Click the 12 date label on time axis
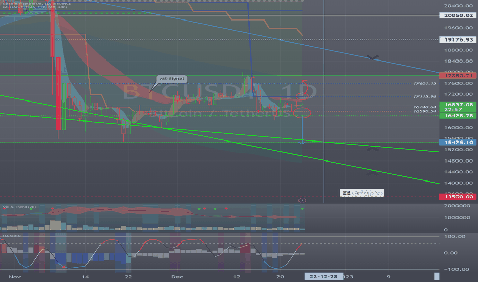This screenshot has width=478, height=282. pos(237,277)
